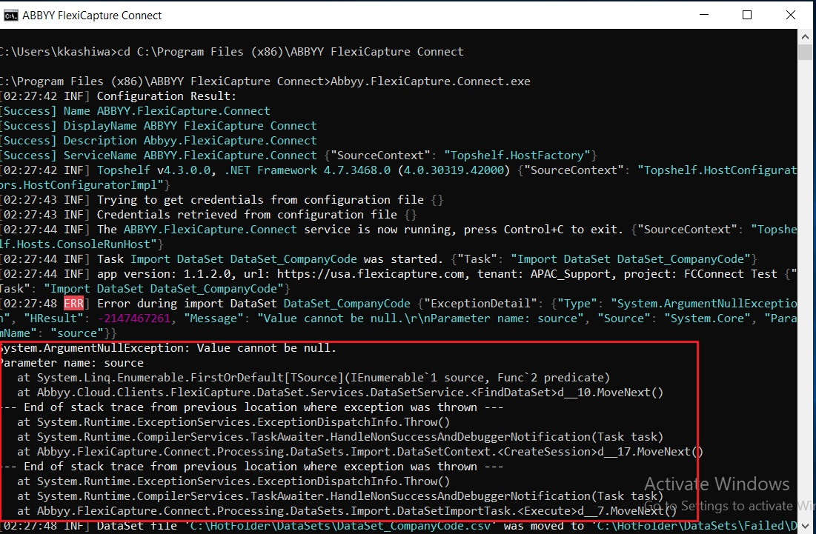This screenshot has width=816, height=534.
Task: Click 'Topshelf v4.3.0.0' version text
Action: pos(153,170)
